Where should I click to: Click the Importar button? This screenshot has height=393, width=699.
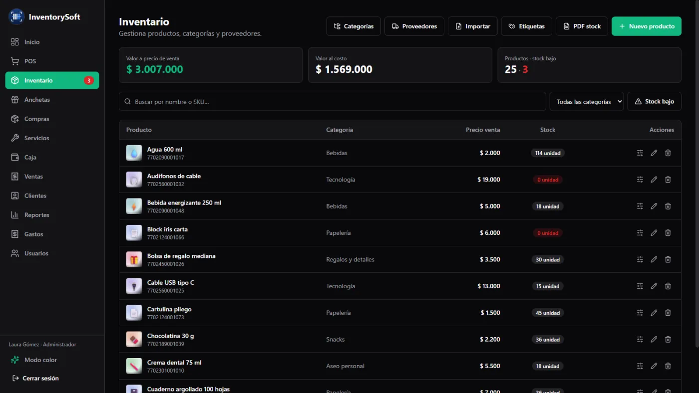(472, 26)
